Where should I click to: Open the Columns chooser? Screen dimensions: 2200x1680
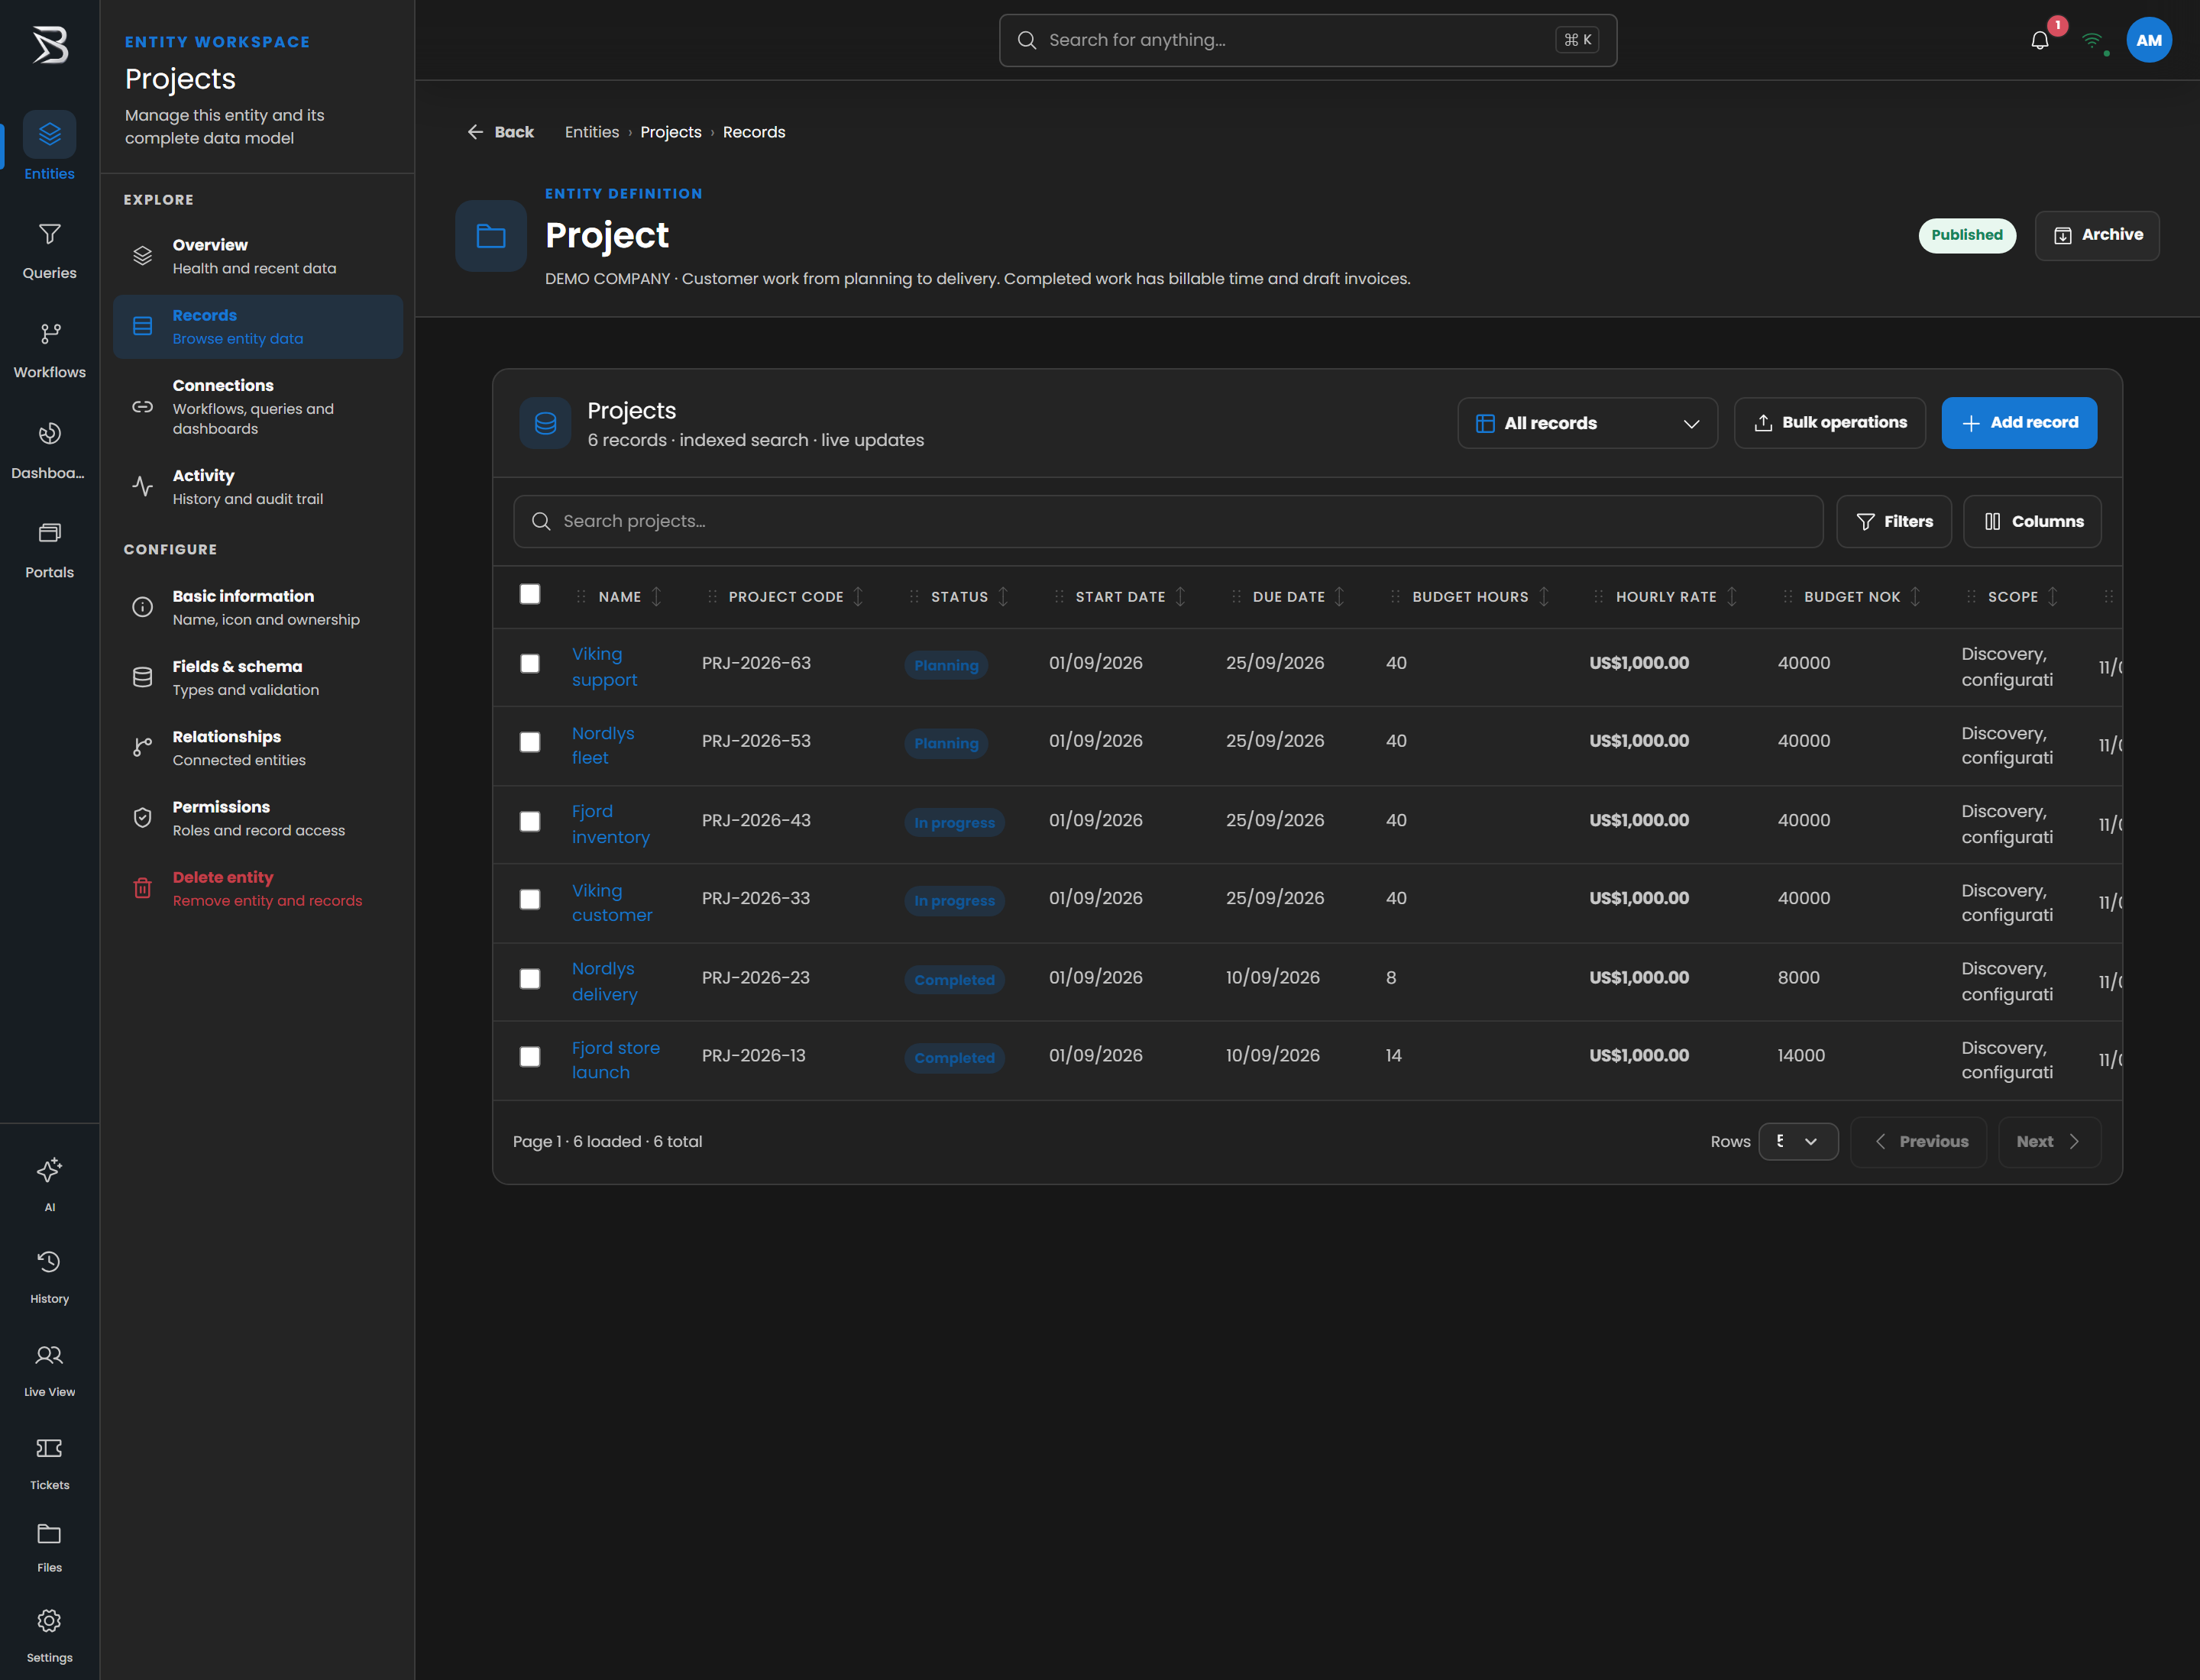tap(2032, 521)
